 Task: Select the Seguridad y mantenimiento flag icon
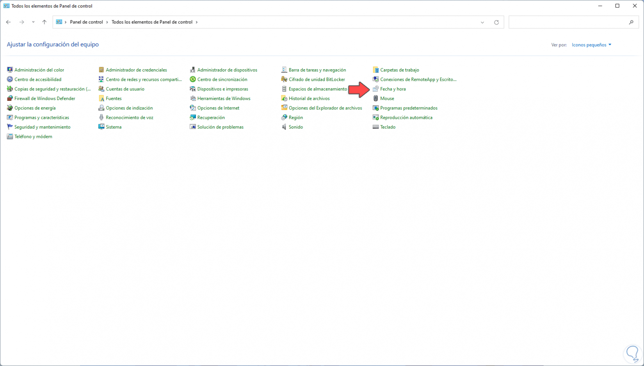point(10,127)
